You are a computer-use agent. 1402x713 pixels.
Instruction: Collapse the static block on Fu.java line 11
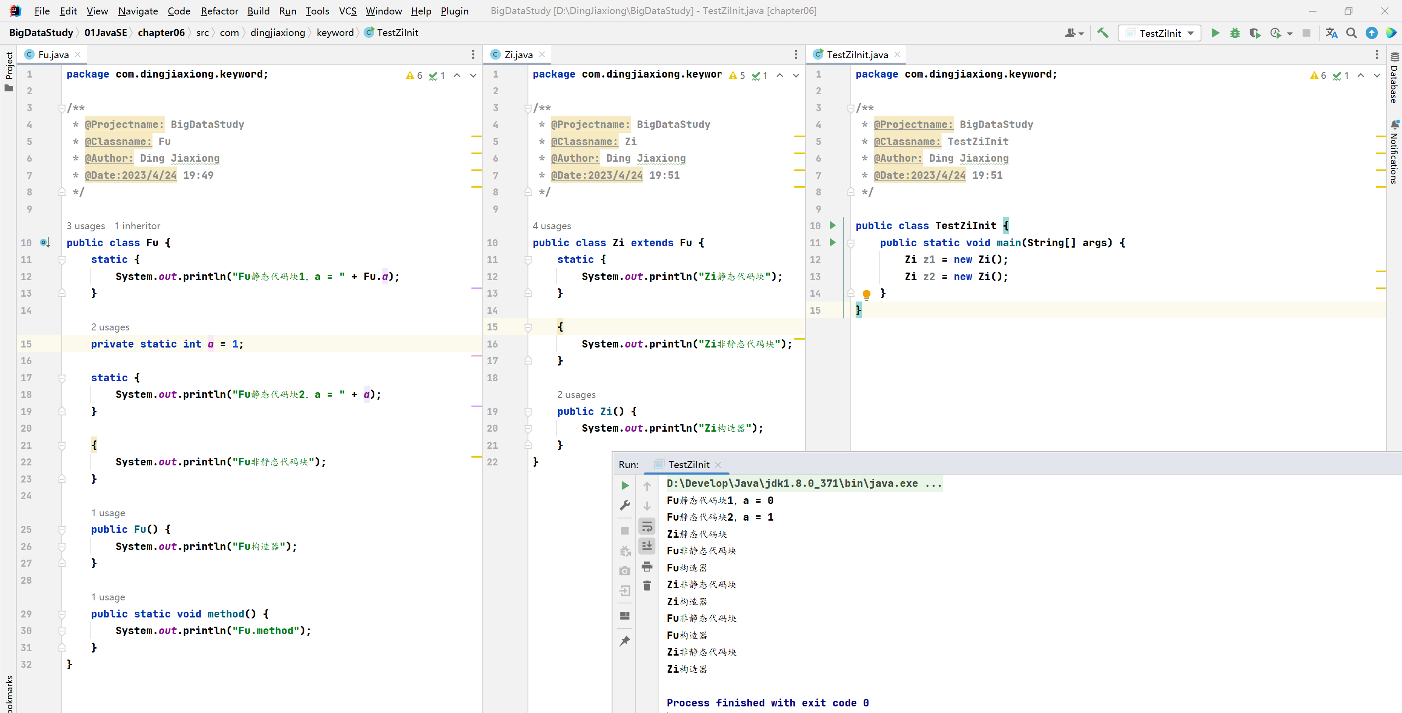(x=62, y=260)
